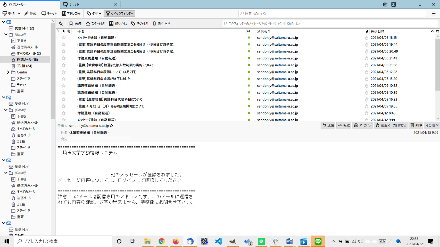Click the hamburger application menu icon
This screenshot has height=247, width=440.
[434, 14]
